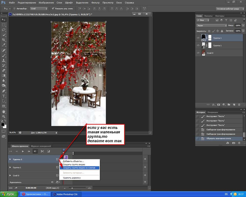Screen dimensions: 246x197
Task: Add media to Слой 0 track plus button
Action: click(145, 175)
